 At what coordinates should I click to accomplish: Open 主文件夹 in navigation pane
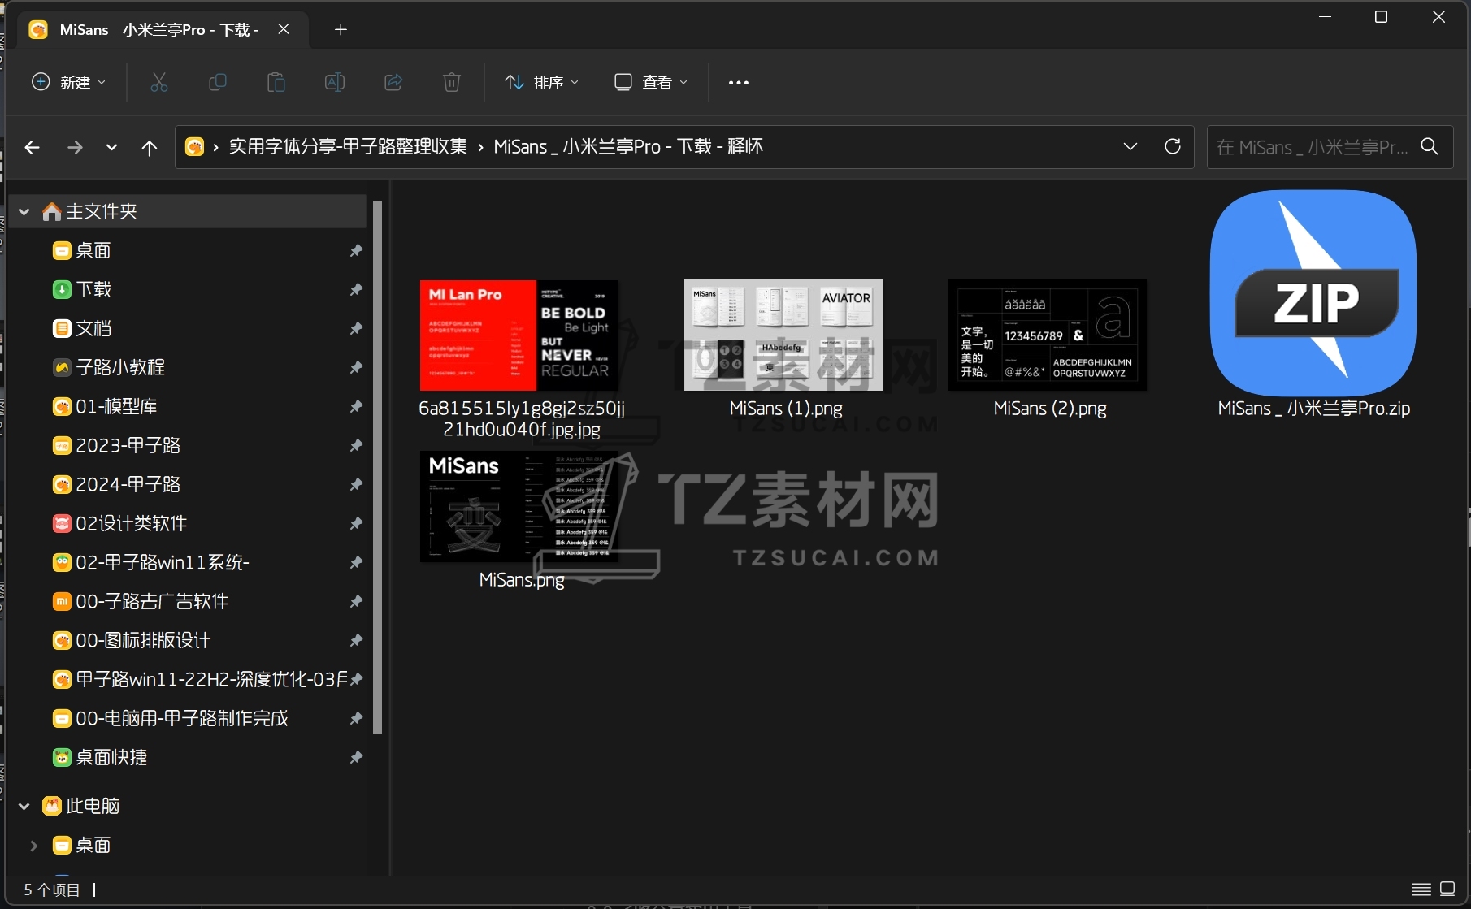(187, 212)
